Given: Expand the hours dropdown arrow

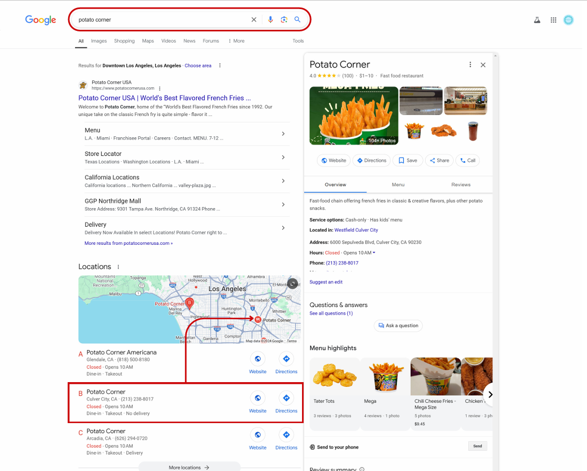Looking at the screenshot, I should point(374,253).
